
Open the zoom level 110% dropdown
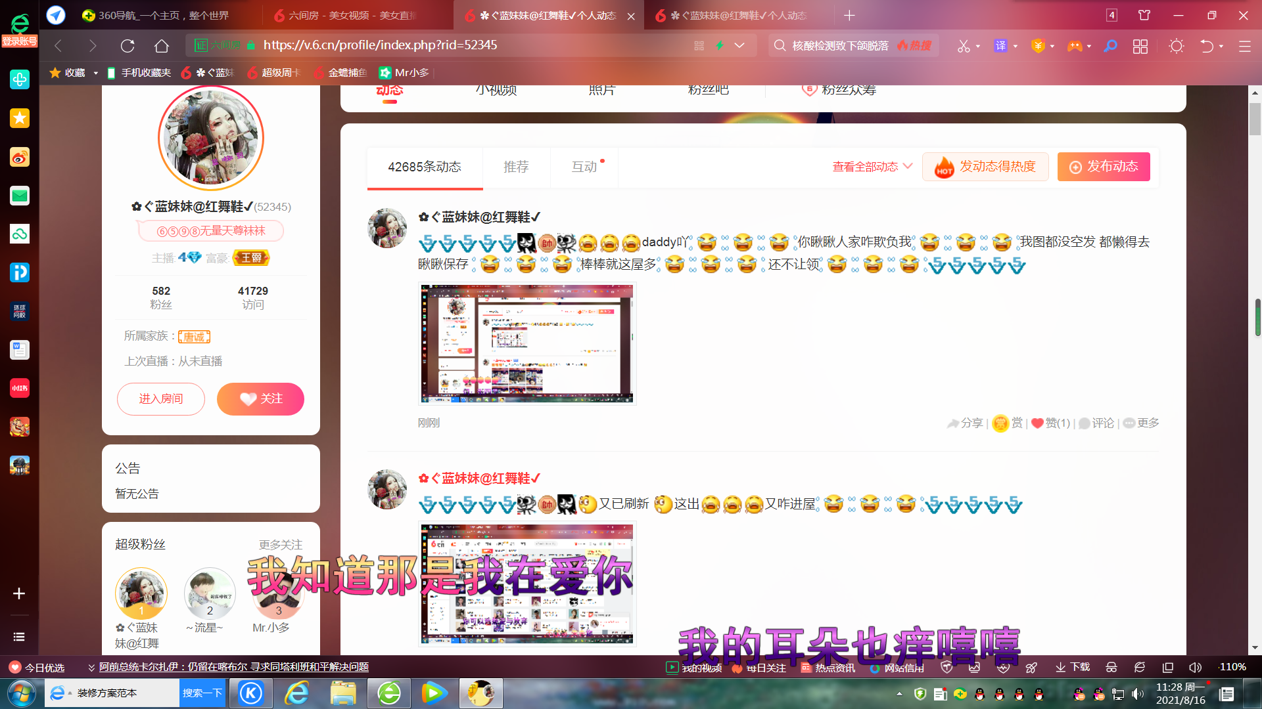(x=1232, y=667)
